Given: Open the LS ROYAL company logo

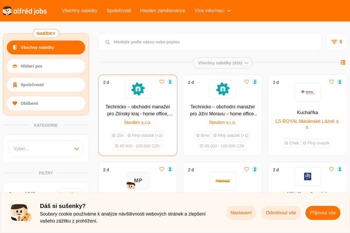Looking at the screenshot, I should point(308,92).
